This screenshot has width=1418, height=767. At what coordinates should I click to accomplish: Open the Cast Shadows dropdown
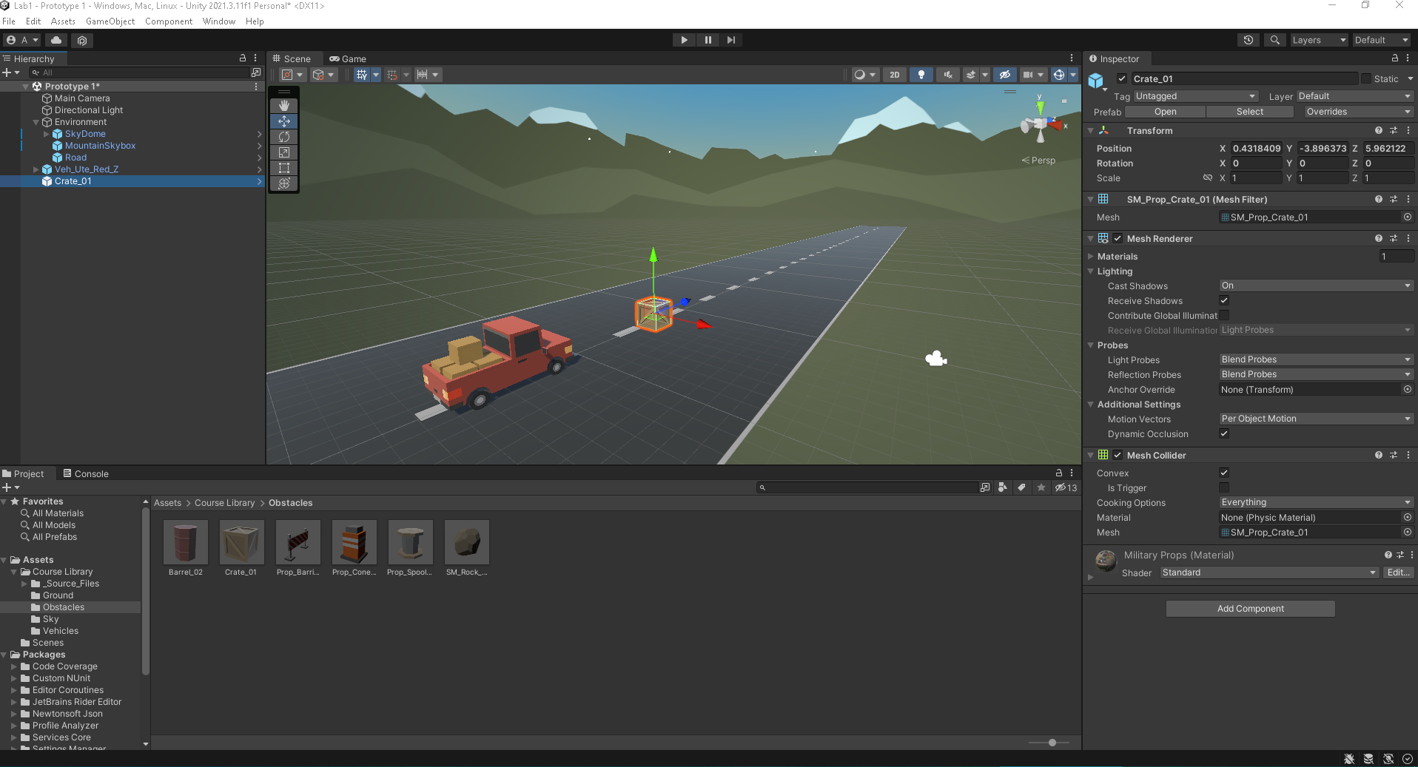[x=1315, y=285]
